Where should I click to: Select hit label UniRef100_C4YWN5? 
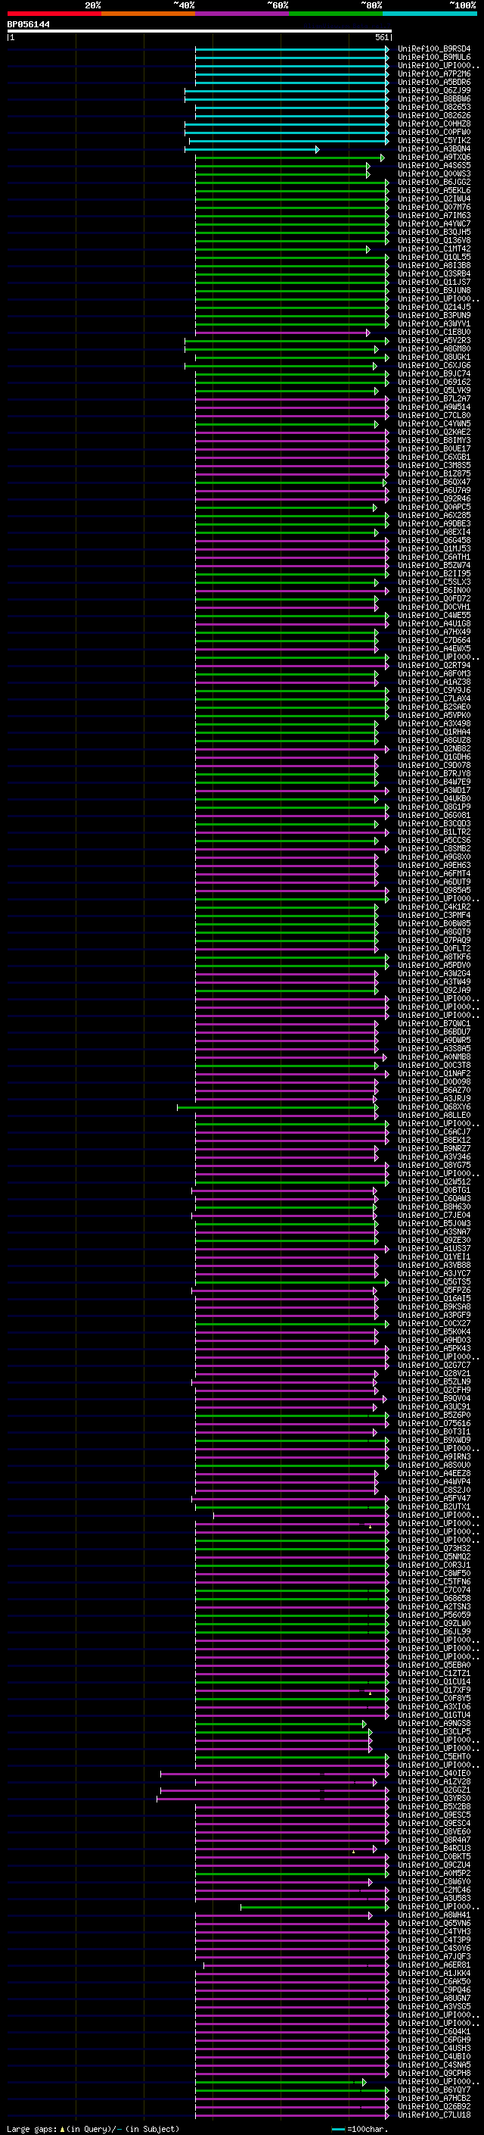tap(434, 423)
